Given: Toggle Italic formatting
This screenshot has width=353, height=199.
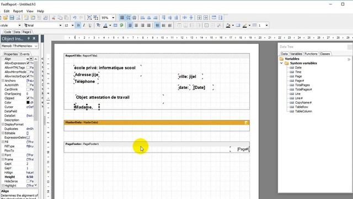Looking at the screenshot, I should 84,25.
